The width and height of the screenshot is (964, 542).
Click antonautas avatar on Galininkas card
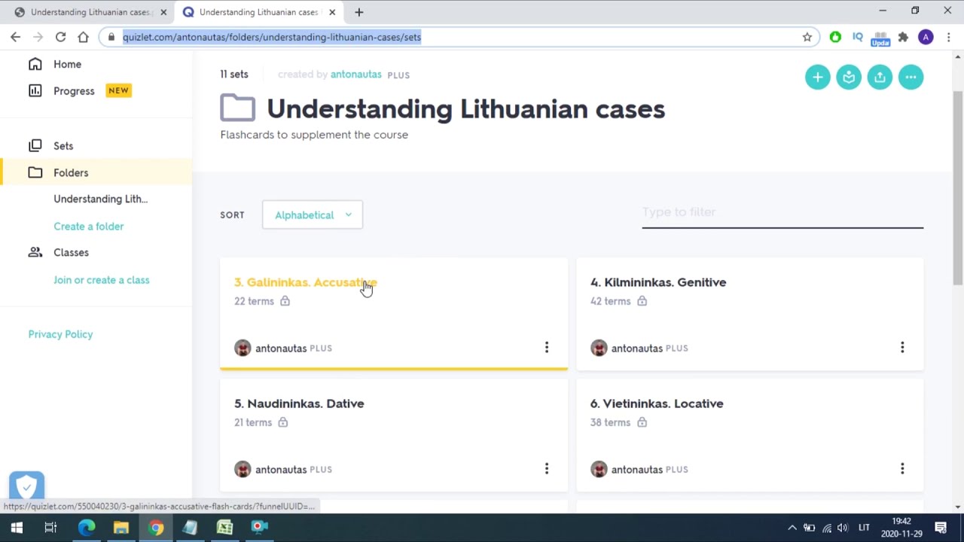click(x=243, y=348)
